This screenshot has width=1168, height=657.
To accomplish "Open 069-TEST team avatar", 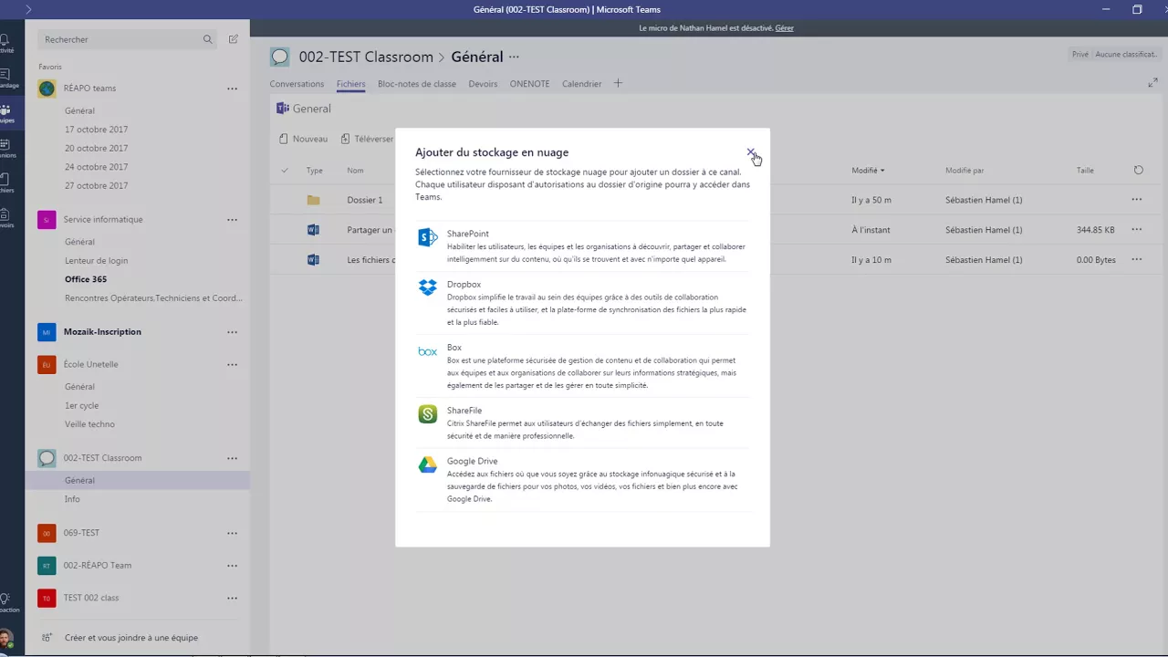I will (47, 533).
